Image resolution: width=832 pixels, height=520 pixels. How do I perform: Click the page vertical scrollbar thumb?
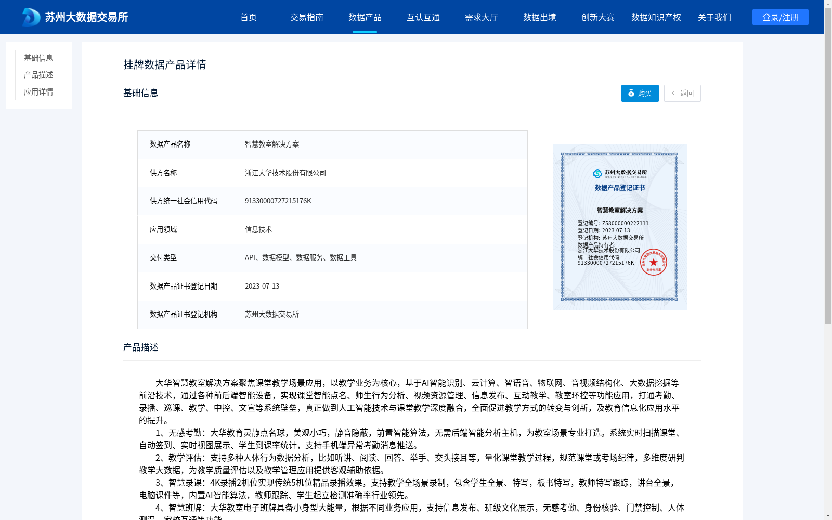[828, 165]
